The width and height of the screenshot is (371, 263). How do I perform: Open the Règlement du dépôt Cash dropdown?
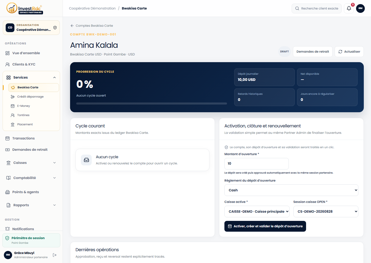coord(291,190)
